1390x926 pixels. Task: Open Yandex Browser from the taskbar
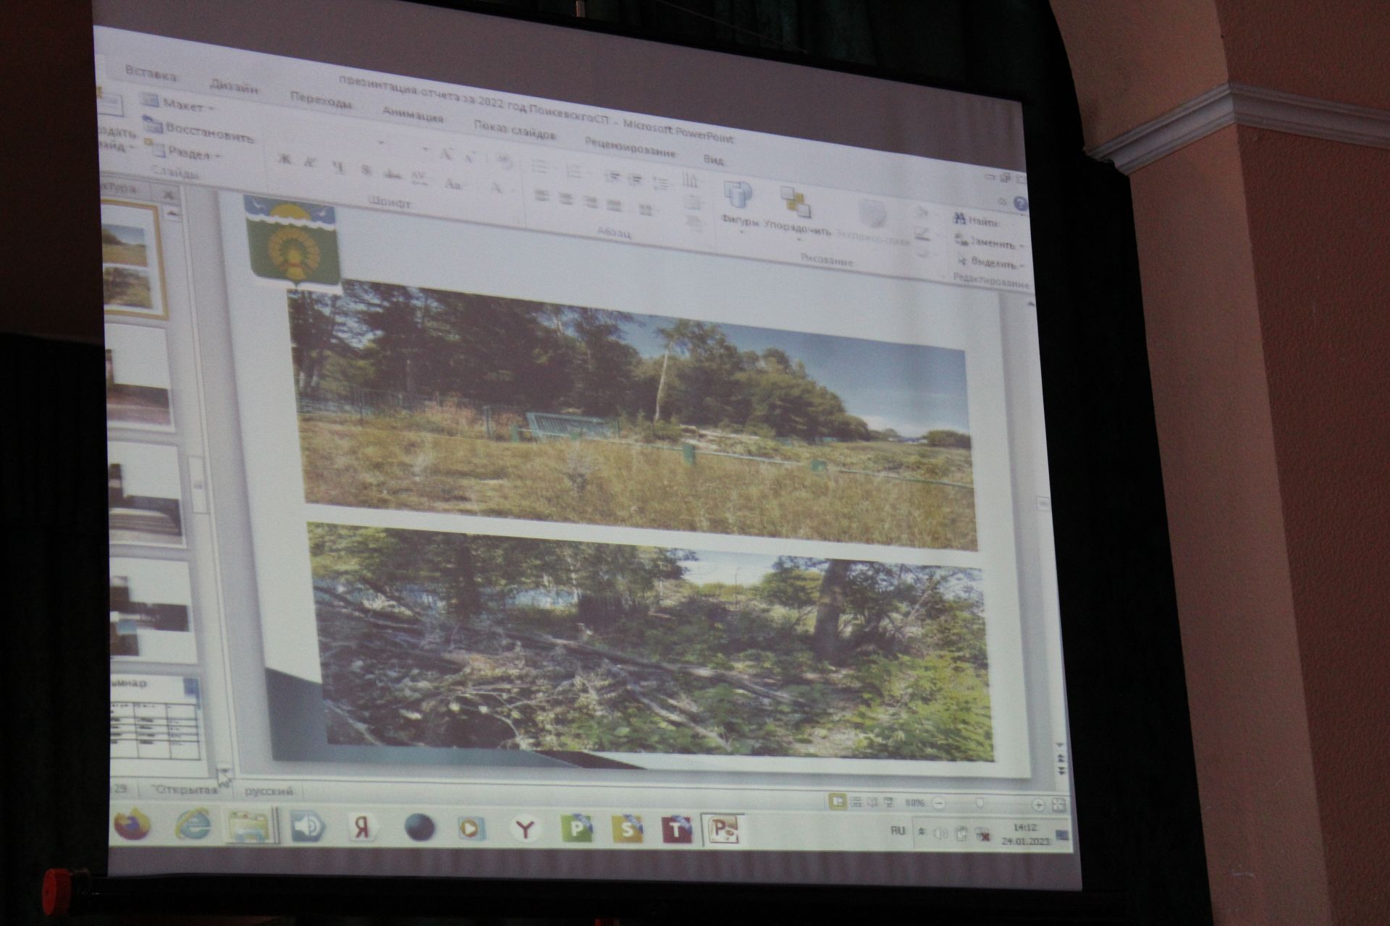[x=523, y=829]
